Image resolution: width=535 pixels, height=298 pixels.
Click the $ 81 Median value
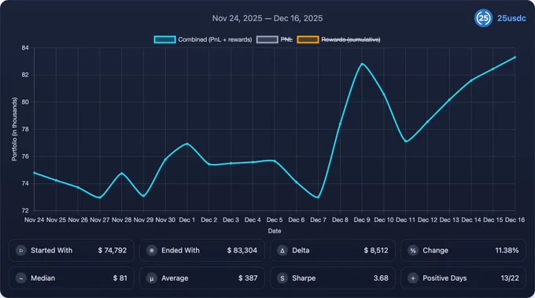click(x=120, y=278)
